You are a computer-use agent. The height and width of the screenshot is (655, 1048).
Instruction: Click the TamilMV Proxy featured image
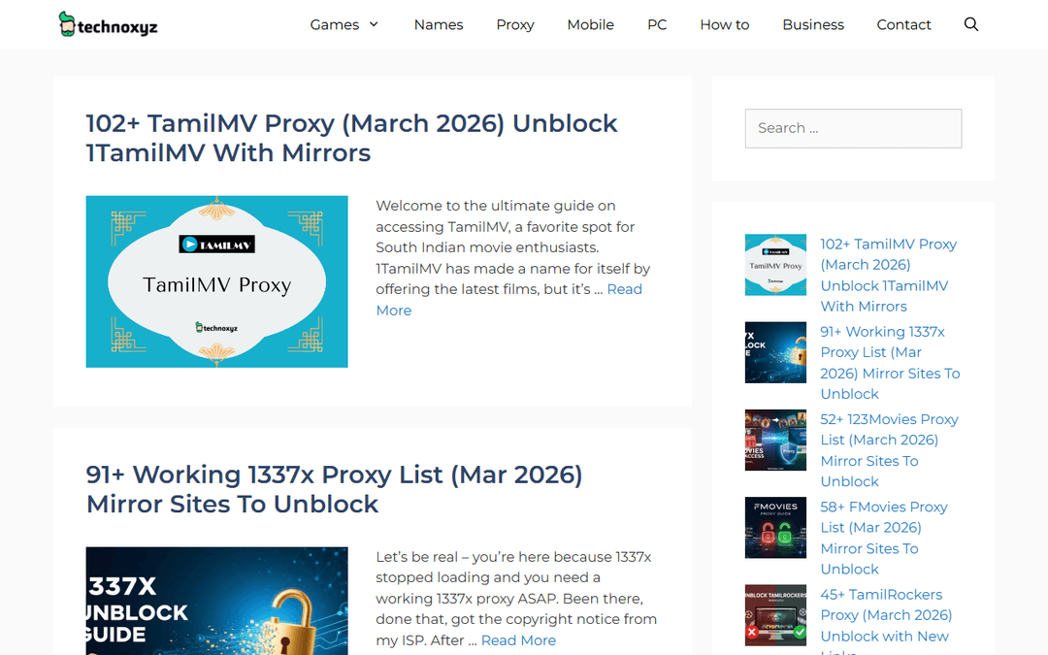tap(216, 281)
